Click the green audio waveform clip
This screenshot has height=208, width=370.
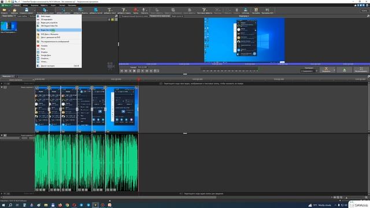pyautogui.click(x=87, y=162)
